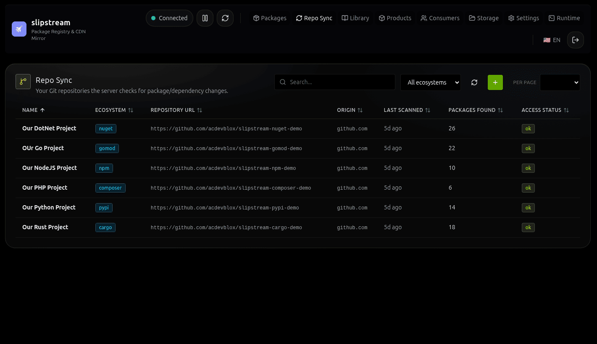Click ok status for PHP Project
This screenshot has height=344, width=597.
528,188
